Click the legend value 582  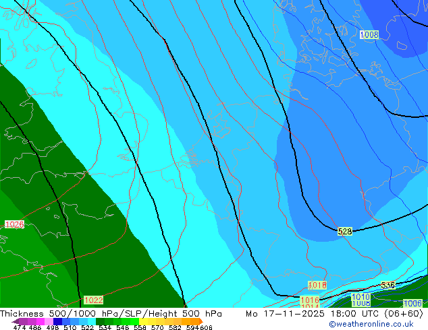pos(175,327)
